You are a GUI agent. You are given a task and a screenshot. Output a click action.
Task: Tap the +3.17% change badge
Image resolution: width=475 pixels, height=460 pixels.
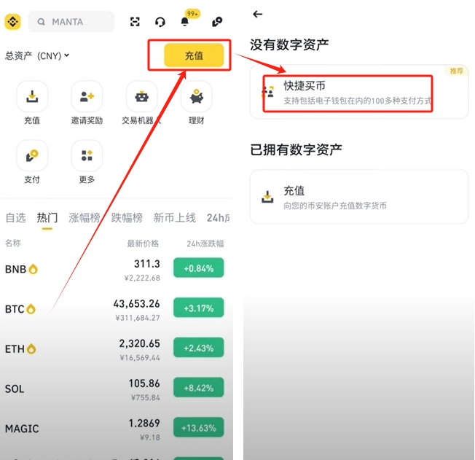199,308
